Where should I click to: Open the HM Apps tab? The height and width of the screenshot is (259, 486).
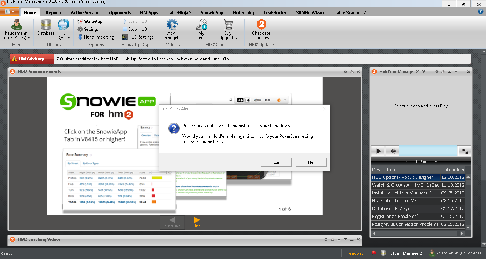149,13
